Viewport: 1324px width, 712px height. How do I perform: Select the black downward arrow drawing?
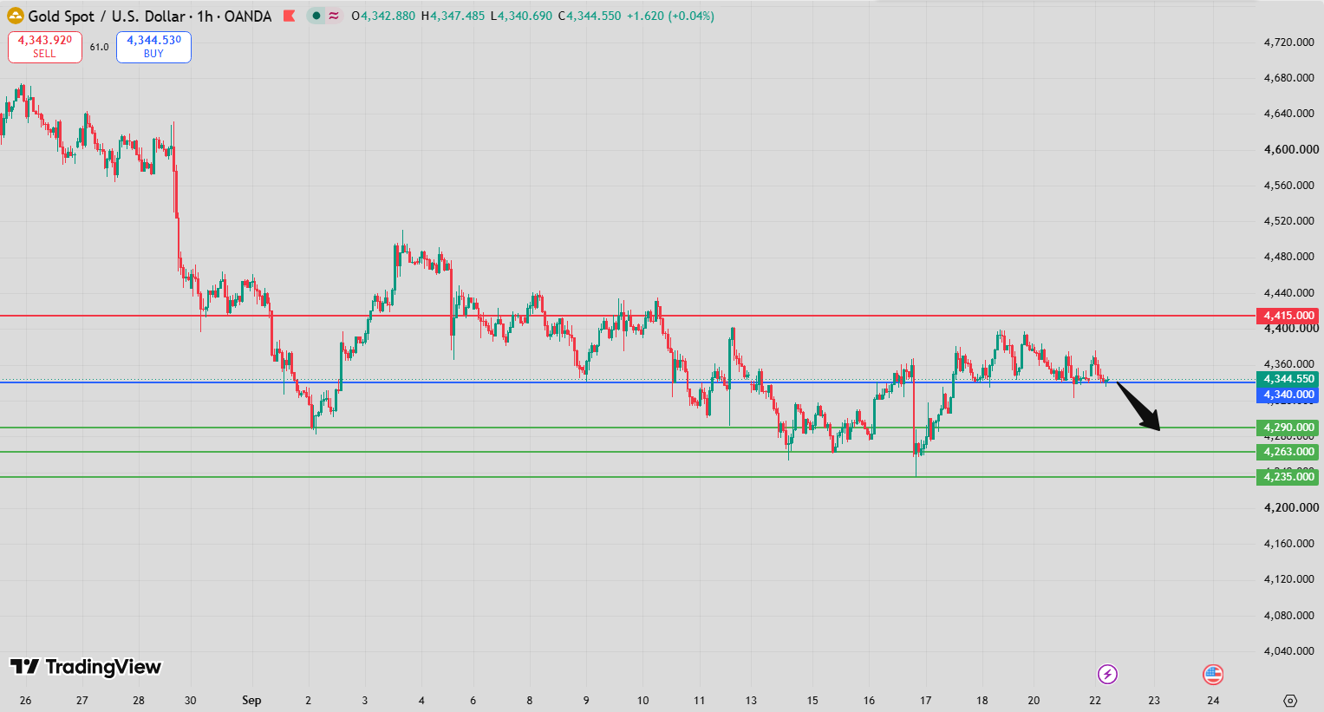click(1138, 405)
